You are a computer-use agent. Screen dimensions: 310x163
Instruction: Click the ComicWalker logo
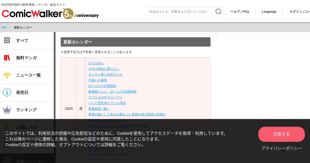[x=50, y=13]
